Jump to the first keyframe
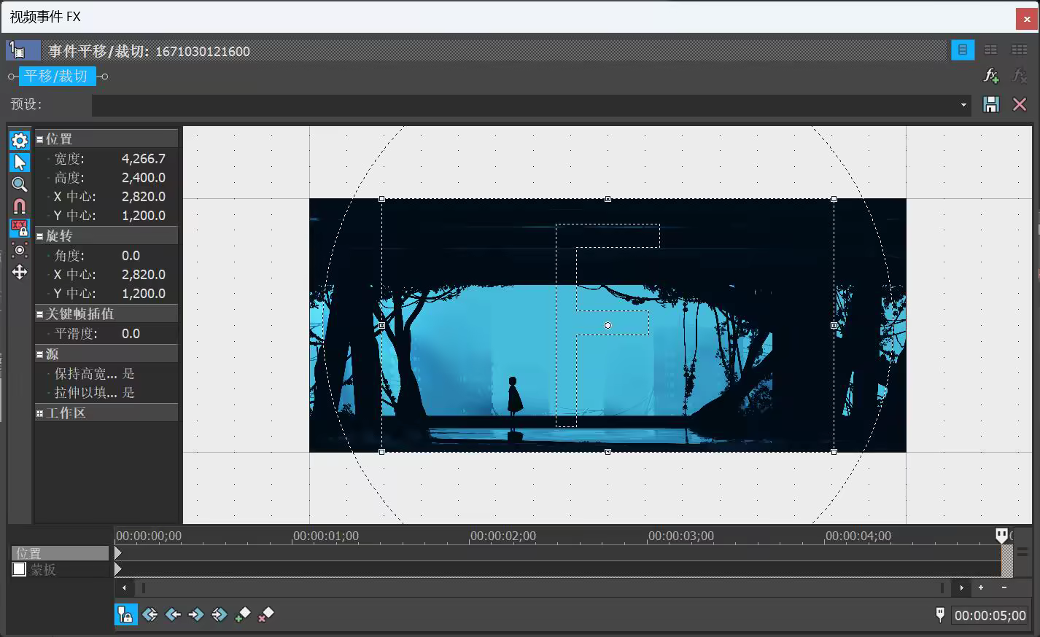This screenshot has height=637, width=1040. (150, 614)
